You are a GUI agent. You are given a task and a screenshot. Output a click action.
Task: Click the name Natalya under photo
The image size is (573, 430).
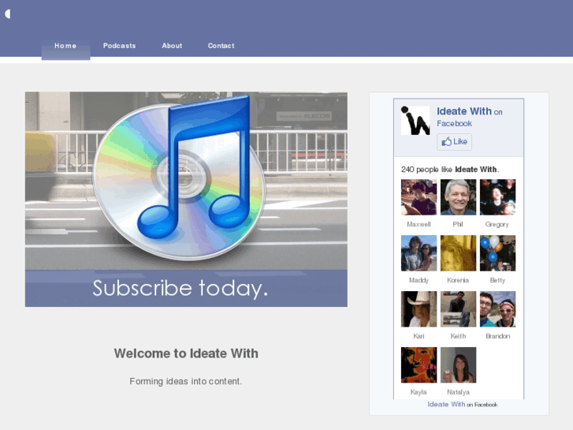[458, 392]
